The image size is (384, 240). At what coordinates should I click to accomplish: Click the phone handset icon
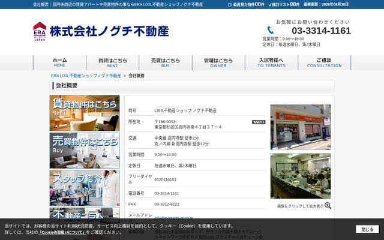(x=271, y=30)
